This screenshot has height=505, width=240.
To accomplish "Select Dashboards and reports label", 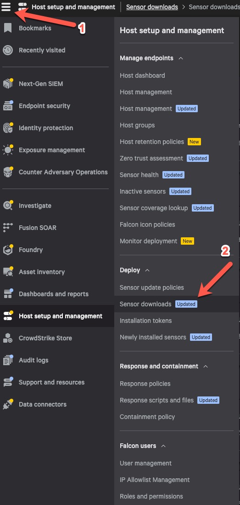I will tap(54, 294).
